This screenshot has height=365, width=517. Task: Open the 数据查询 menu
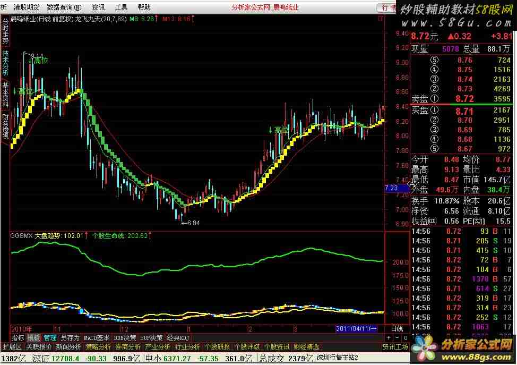[x=64, y=7]
